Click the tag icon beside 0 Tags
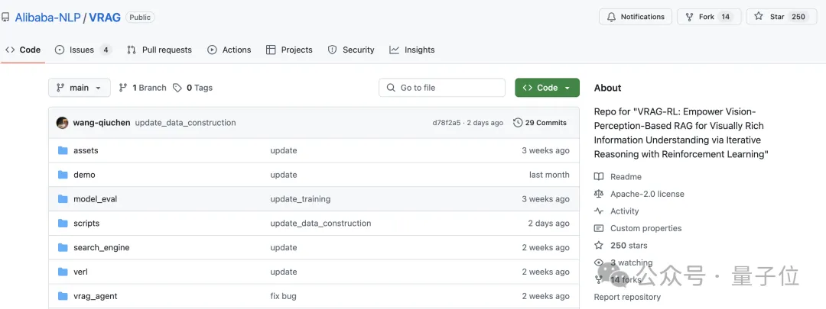The height and width of the screenshot is (309, 826). click(177, 88)
